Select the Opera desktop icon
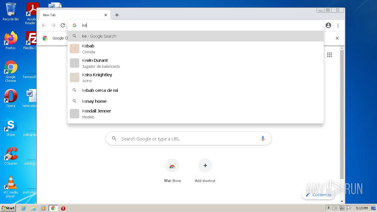The height and width of the screenshot is (212, 377). pyautogui.click(x=11, y=98)
